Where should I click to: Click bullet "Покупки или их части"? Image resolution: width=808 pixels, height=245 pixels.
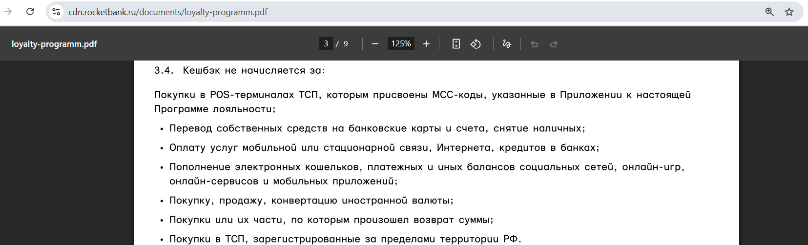pos(331,220)
